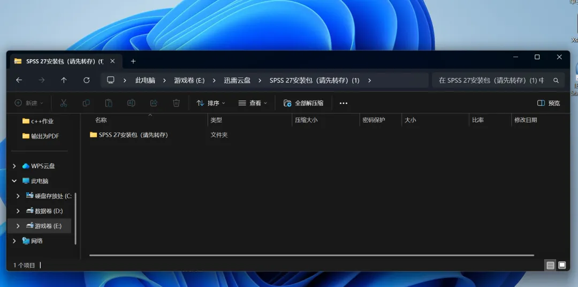The height and width of the screenshot is (287, 578).
Task: Click the horizontal scrollbar in file list
Action: click(x=311, y=255)
